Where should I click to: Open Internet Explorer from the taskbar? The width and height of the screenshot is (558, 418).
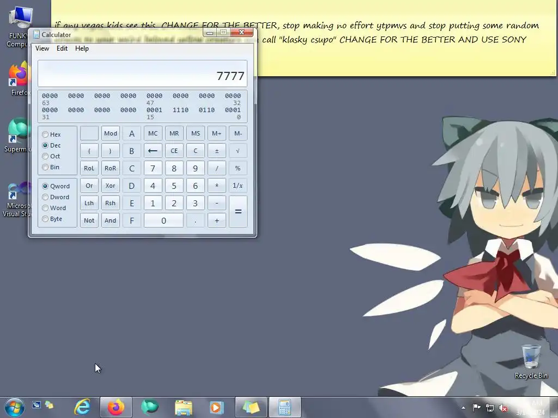(82, 407)
